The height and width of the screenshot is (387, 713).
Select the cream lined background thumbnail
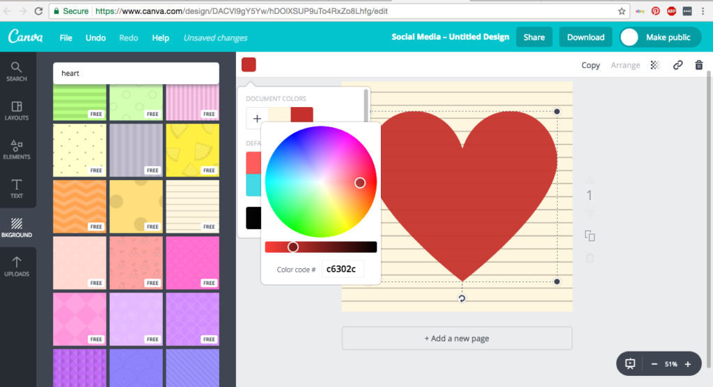192,206
